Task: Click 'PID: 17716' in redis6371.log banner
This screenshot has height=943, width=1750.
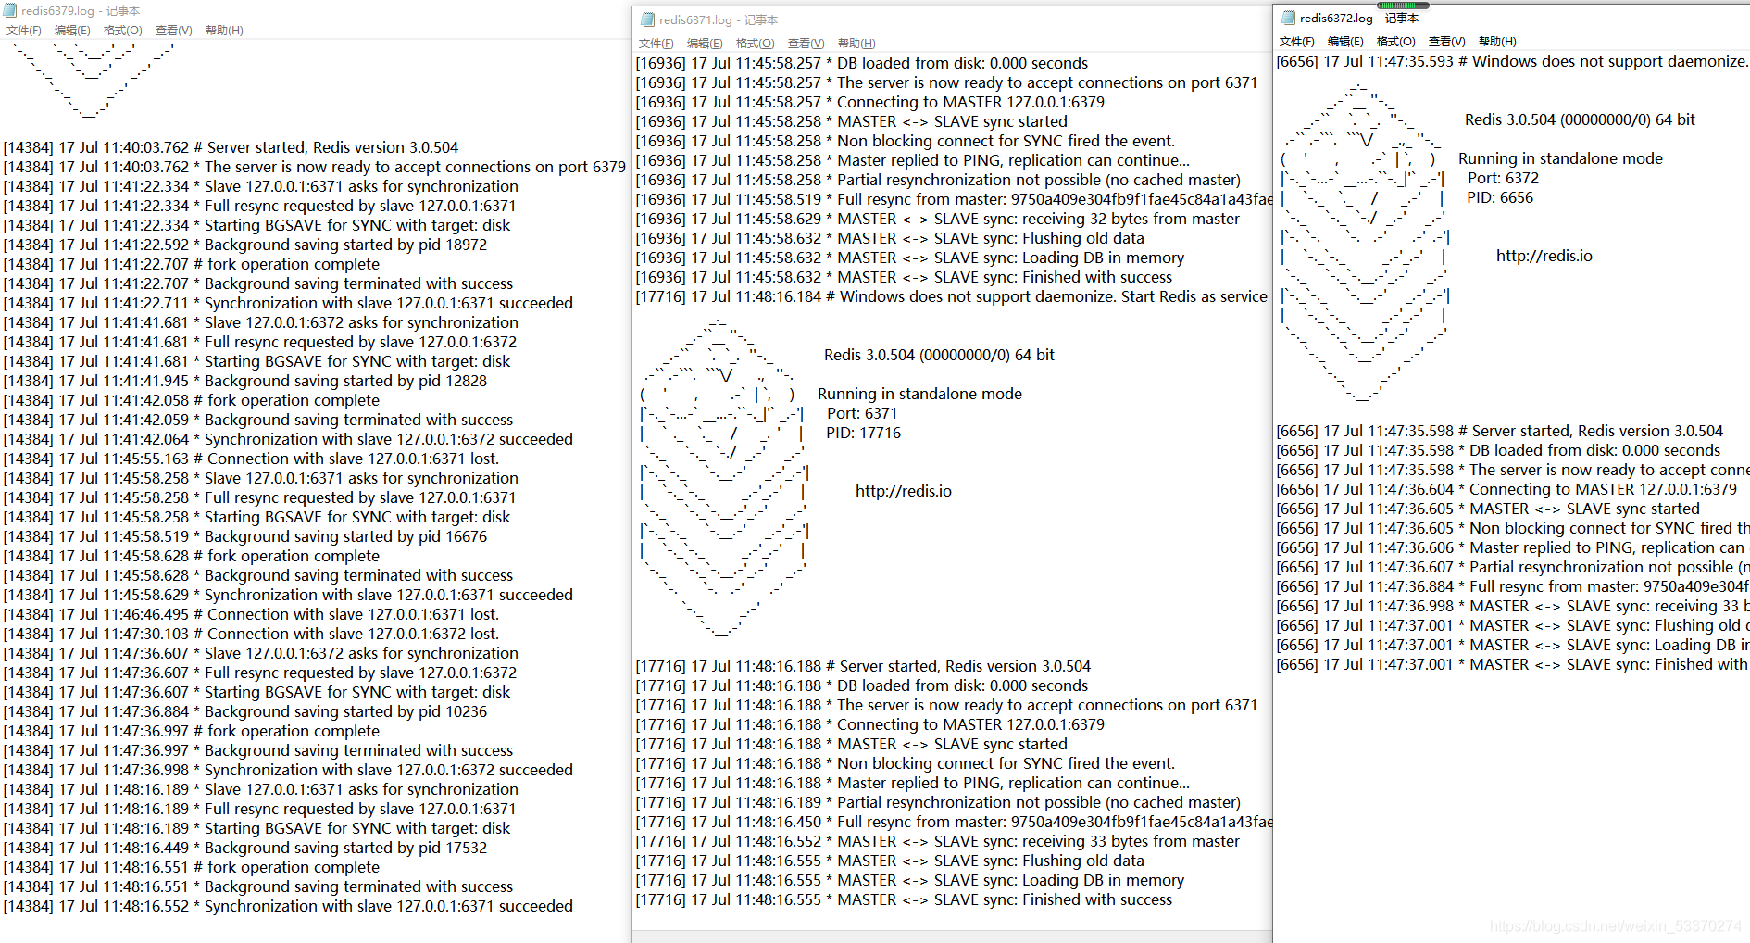Action: 863,433
